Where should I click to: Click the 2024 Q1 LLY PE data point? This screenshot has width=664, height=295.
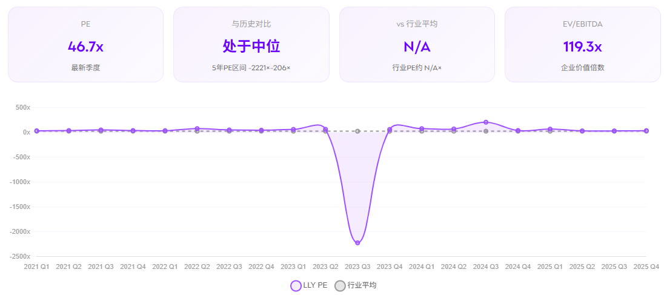[x=422, y=128]
